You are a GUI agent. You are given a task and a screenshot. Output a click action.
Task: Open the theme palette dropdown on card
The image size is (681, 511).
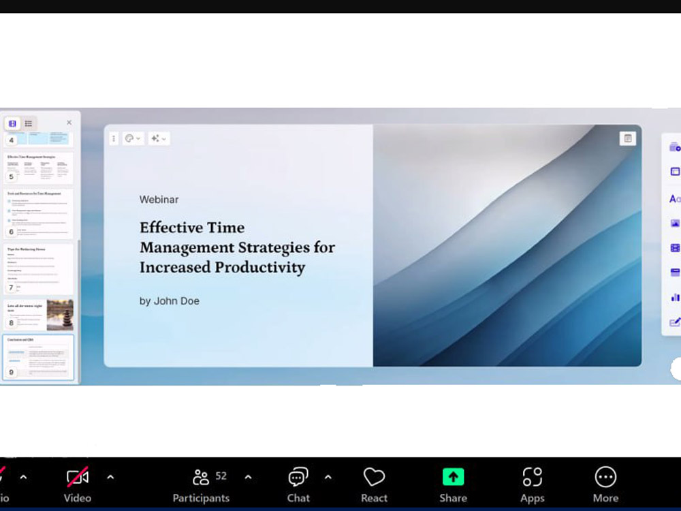coord(133,138)
